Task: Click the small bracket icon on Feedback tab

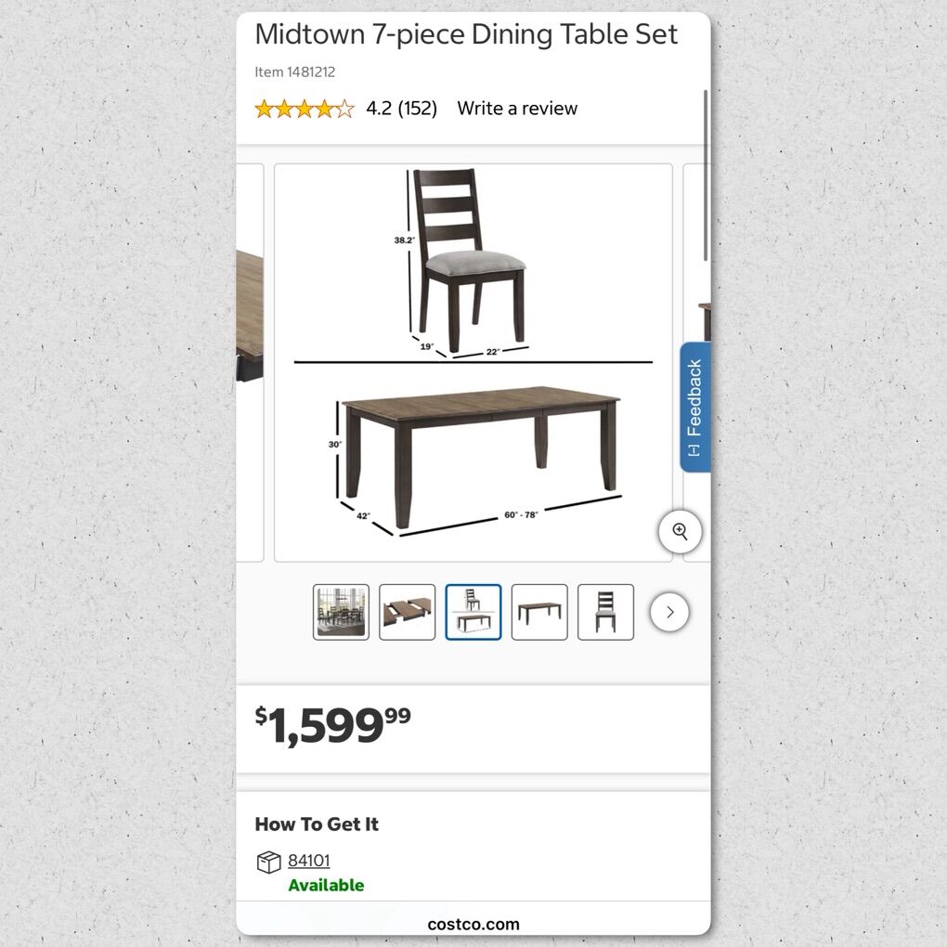Action: 694,450
